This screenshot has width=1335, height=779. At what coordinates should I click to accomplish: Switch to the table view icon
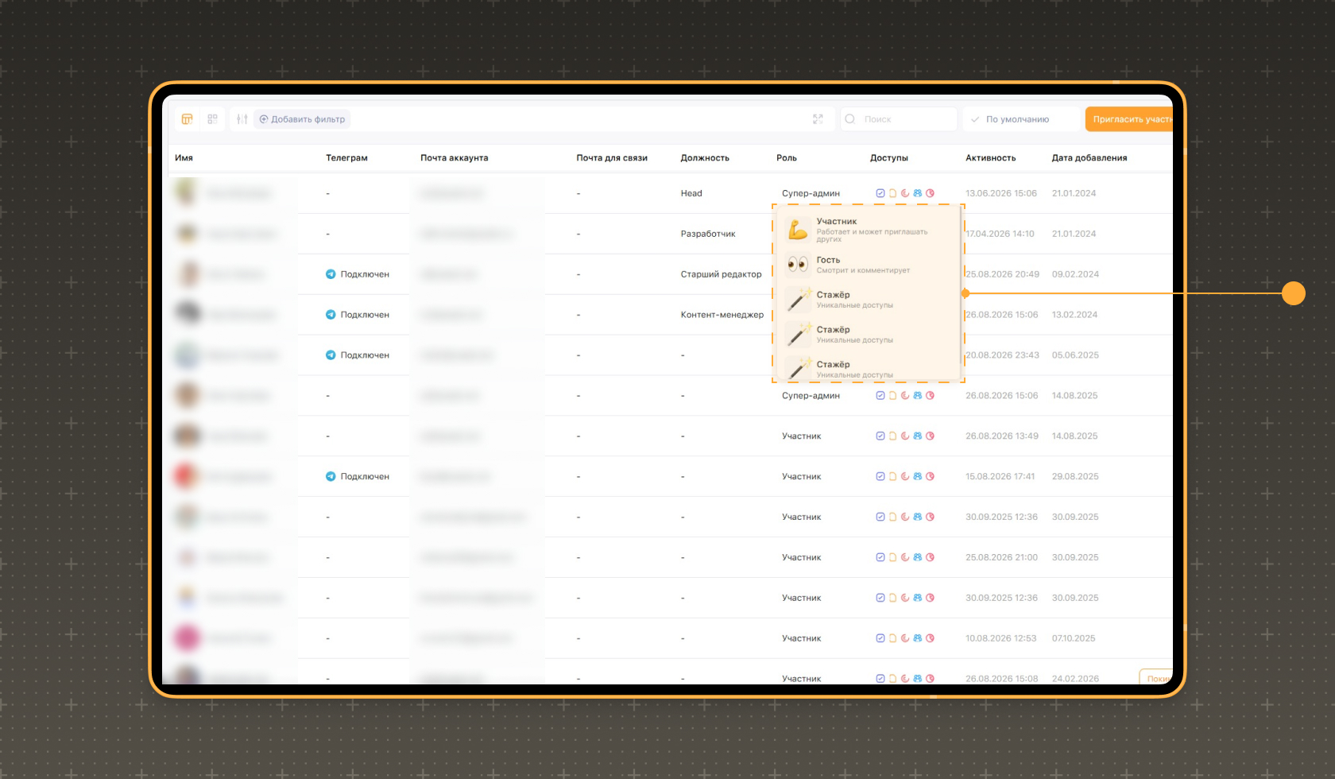pos(188,119)
